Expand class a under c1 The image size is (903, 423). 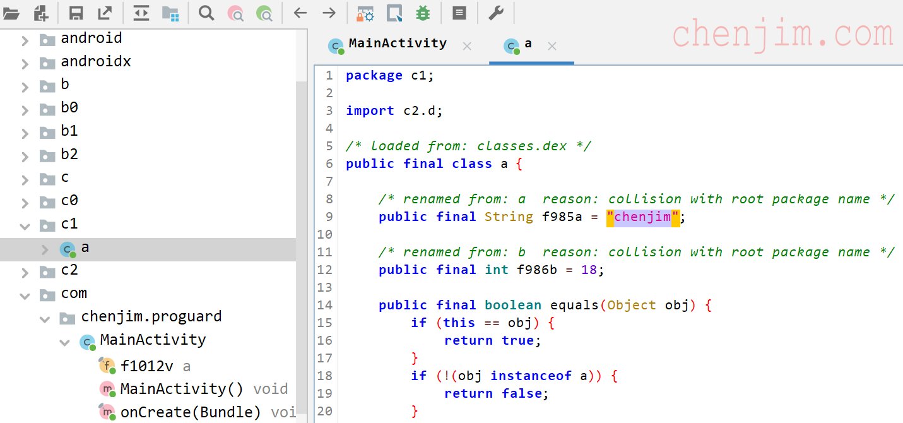[x=45, y=249]
